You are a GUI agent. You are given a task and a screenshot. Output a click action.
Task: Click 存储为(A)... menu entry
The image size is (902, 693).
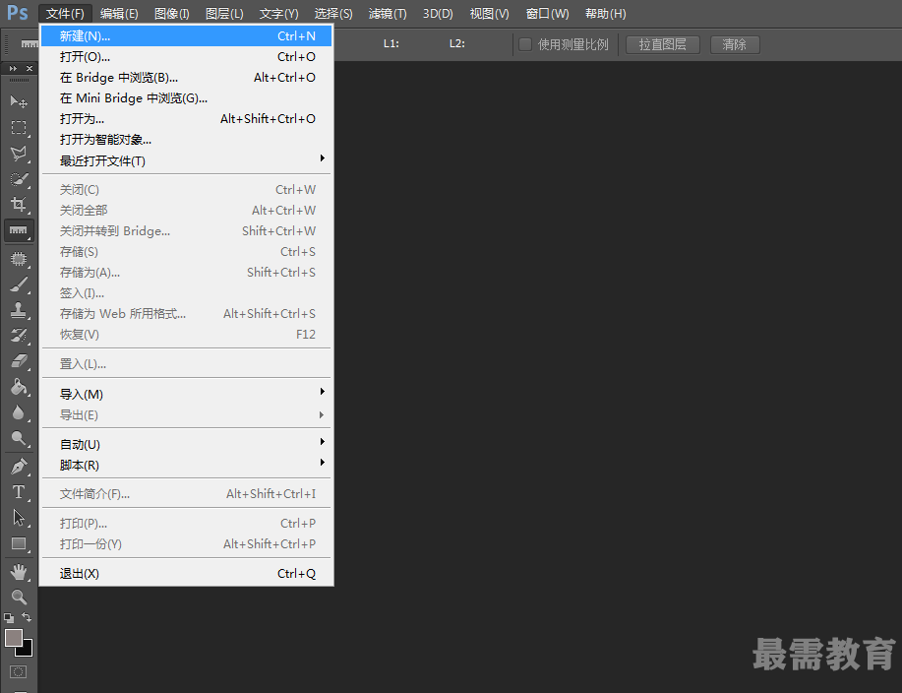click(x=186, y=273)
